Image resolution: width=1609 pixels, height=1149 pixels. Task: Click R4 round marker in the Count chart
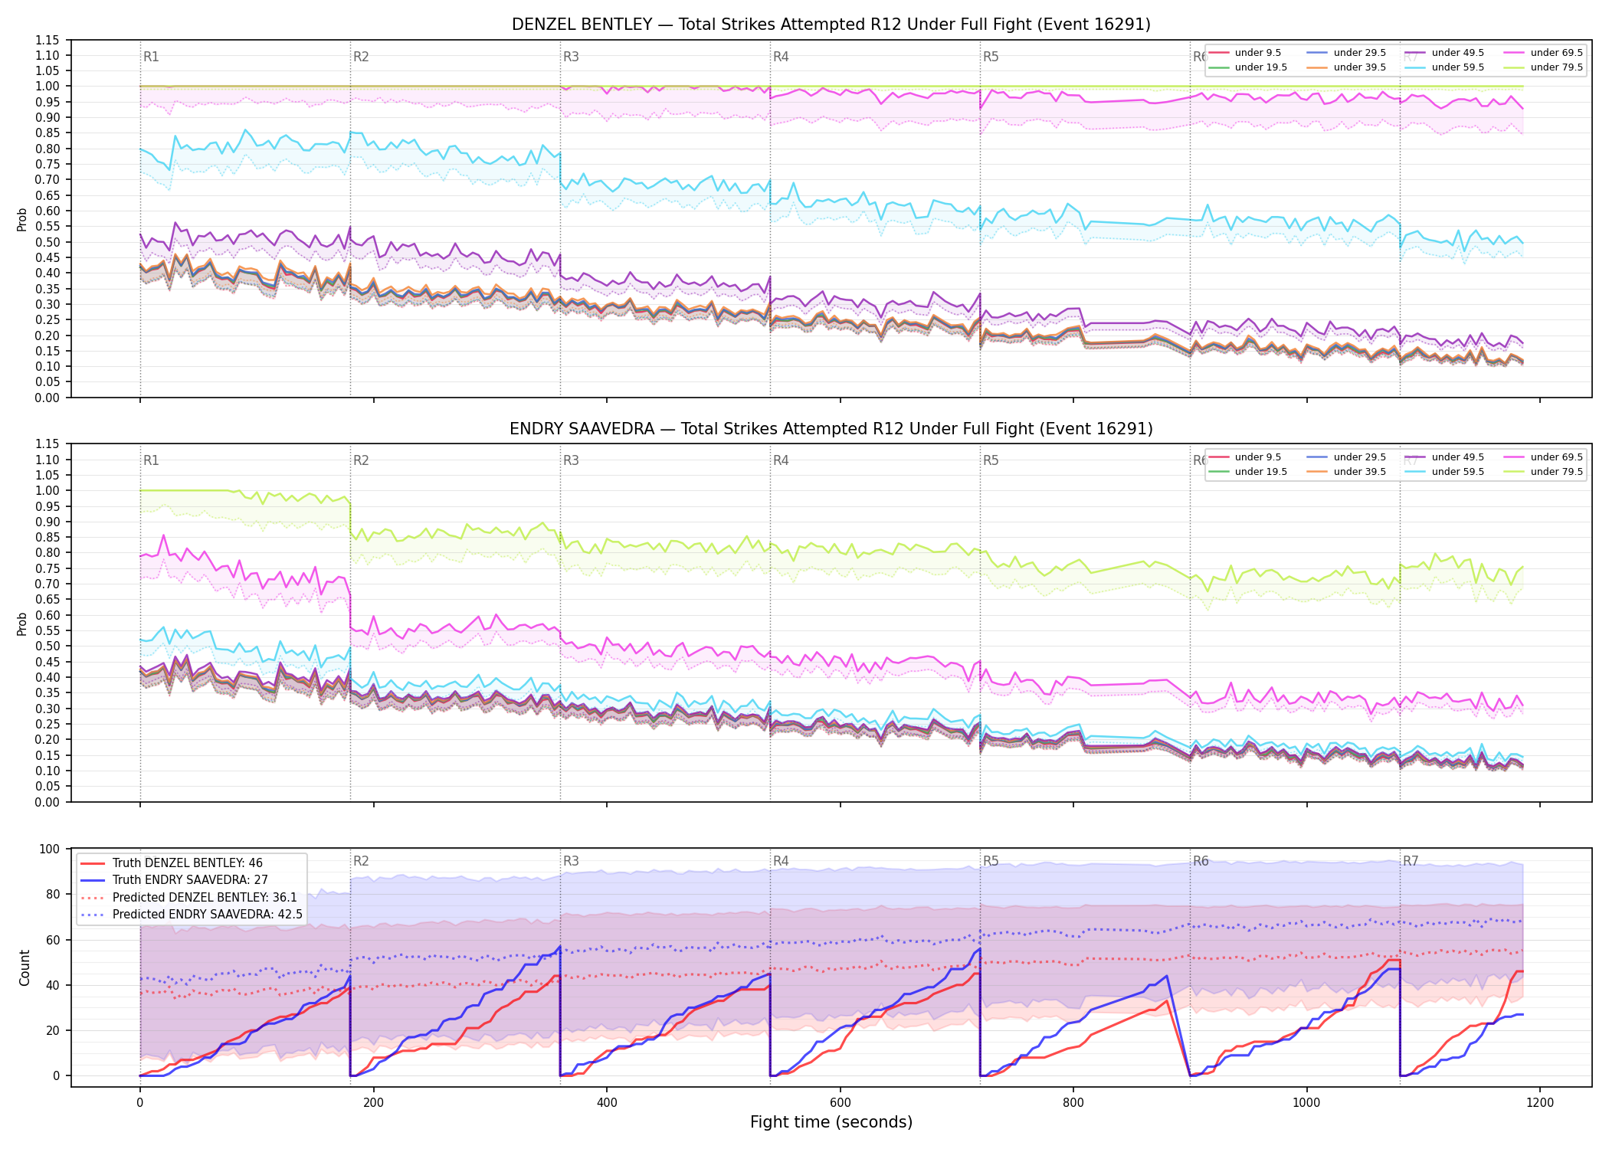click(781, 861)
